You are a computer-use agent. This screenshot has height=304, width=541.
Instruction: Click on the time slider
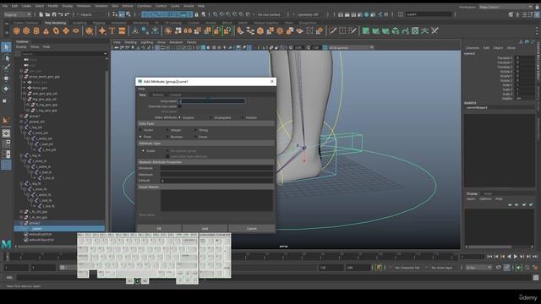231,257
